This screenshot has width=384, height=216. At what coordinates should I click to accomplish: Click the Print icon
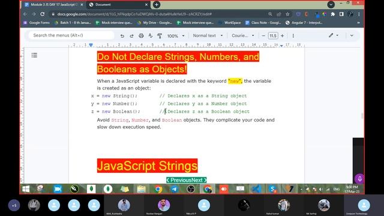pyautogui.click(x=141, y=36)
